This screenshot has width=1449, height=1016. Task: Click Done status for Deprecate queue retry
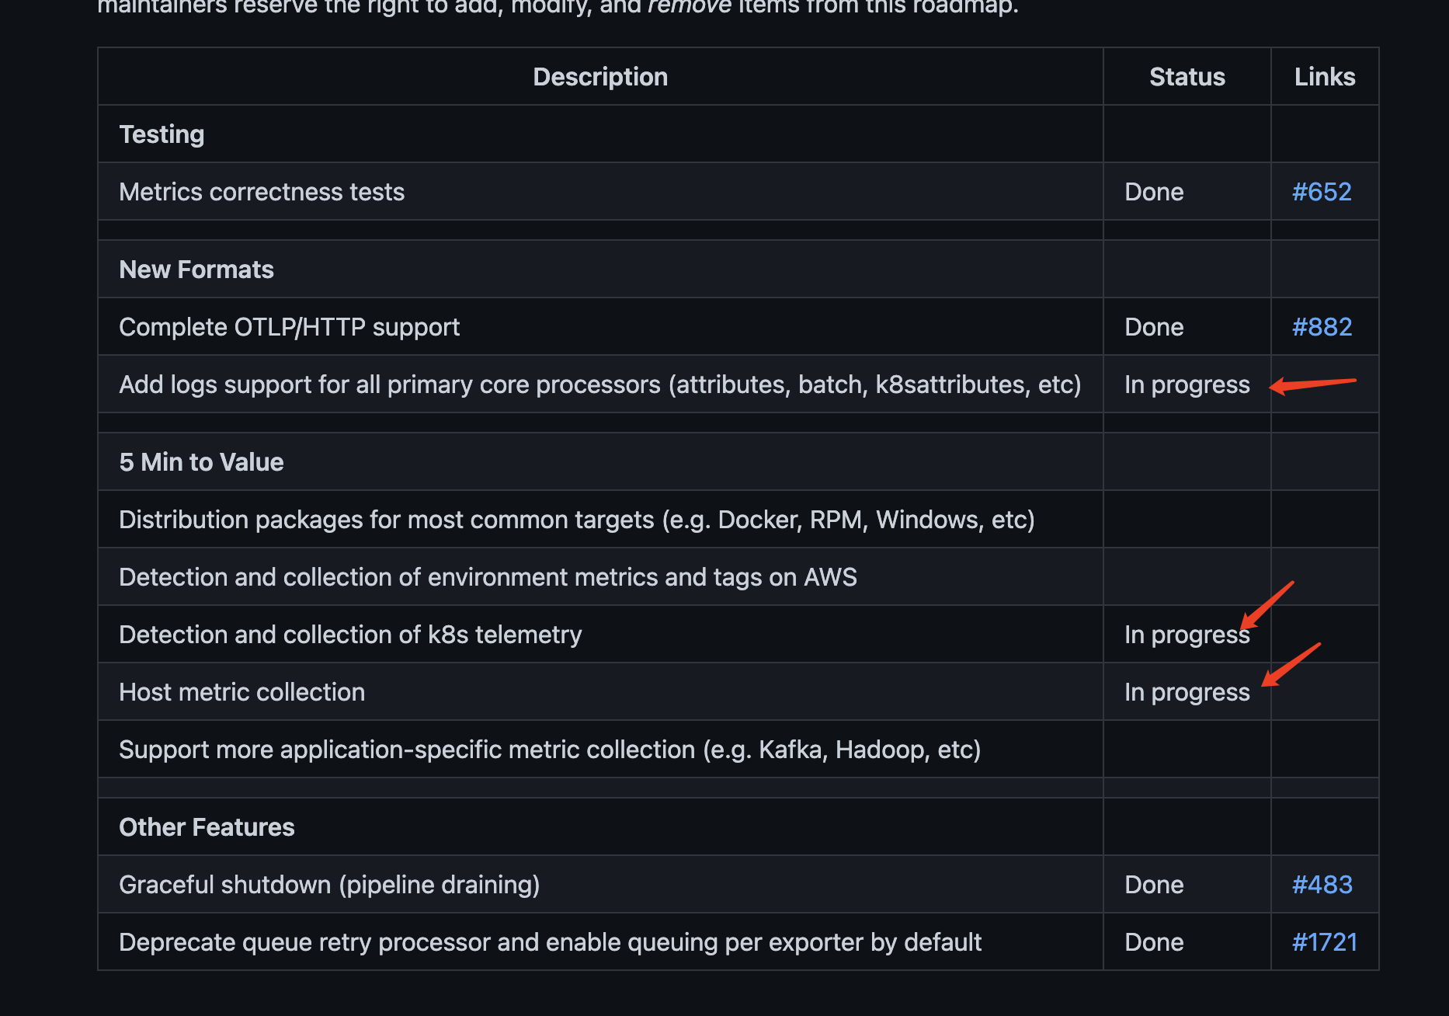point(1154,942)
